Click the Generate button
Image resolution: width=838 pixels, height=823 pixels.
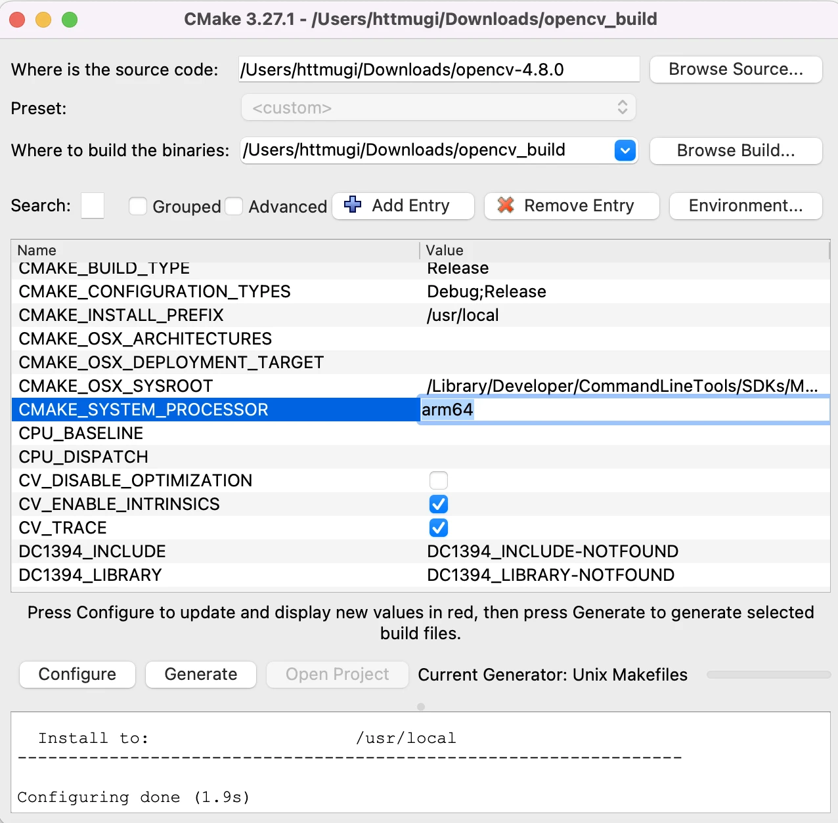click(x=201, y=675)
